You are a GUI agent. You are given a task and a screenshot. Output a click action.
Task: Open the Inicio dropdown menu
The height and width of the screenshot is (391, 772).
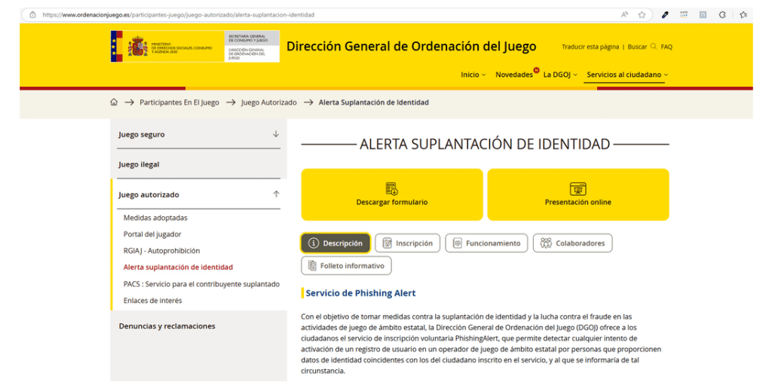click(473, 75)
